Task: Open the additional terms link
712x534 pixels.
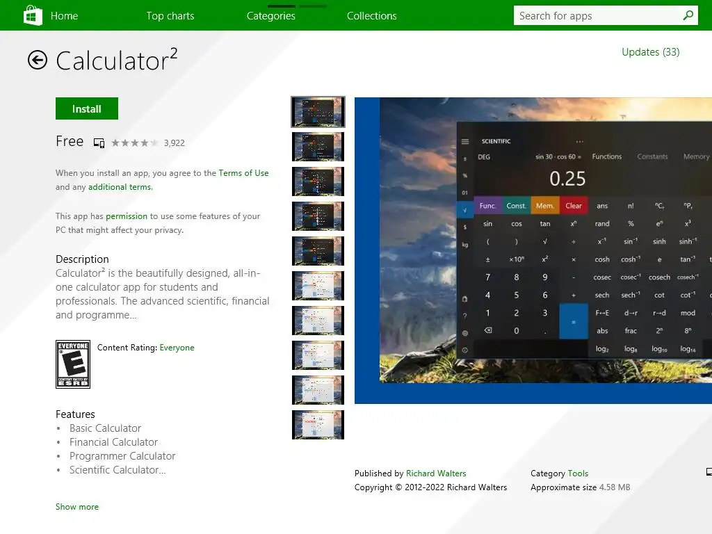Action: pyautogui.click(x=120, y=187)
